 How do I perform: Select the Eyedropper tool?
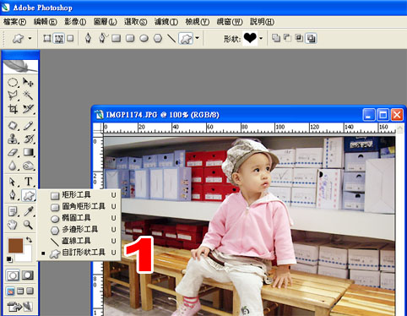(28, 211)
